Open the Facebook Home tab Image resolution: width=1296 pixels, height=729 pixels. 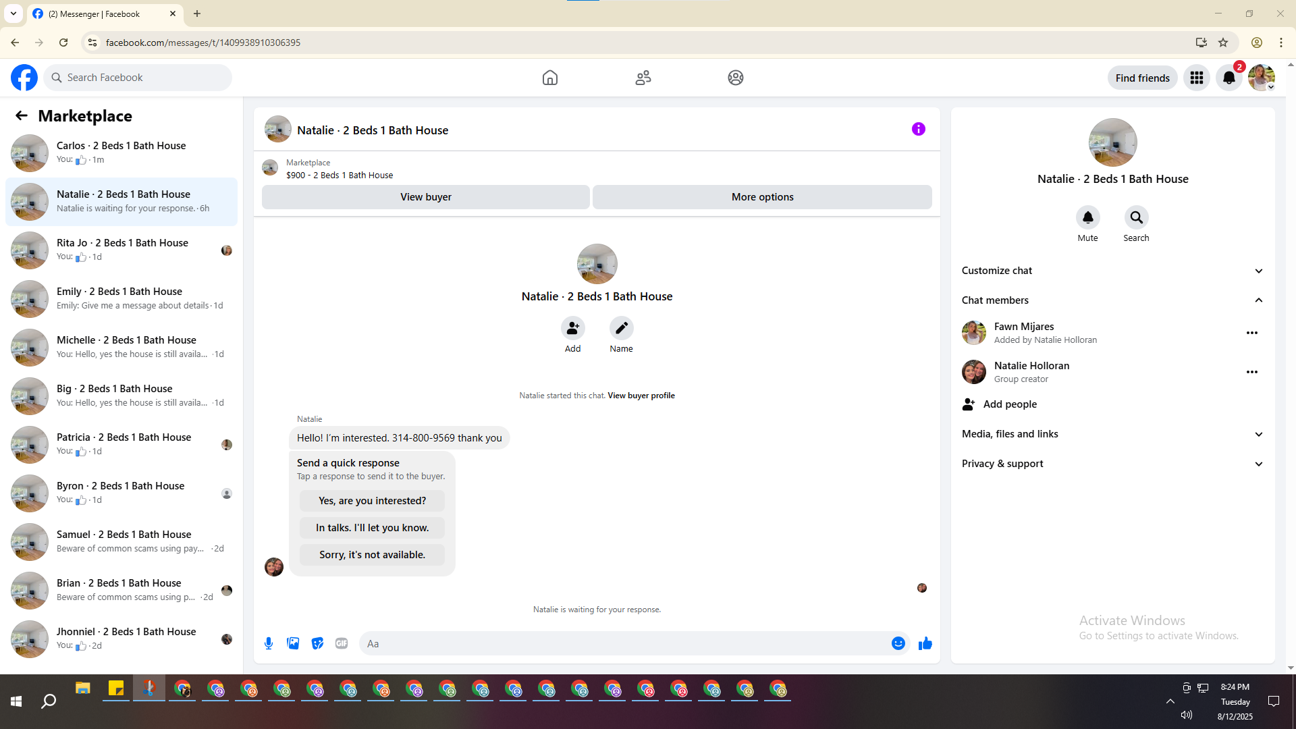[549, 78]
